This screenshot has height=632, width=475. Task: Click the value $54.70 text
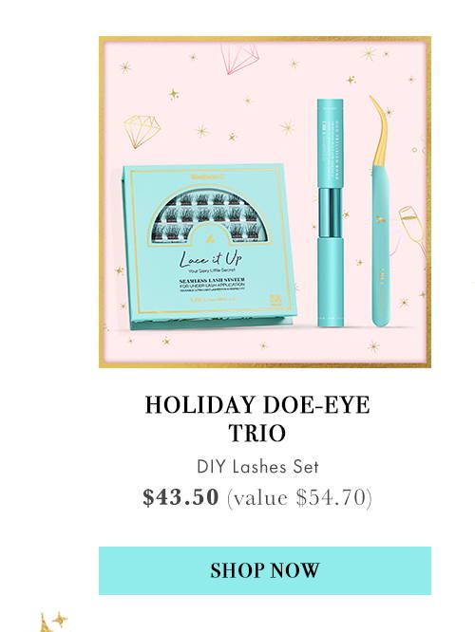click(x=299, y=497)
